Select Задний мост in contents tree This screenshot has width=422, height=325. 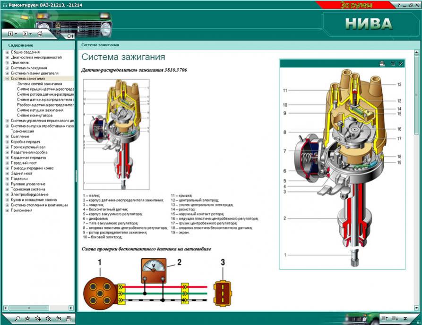tap(22, 174)
